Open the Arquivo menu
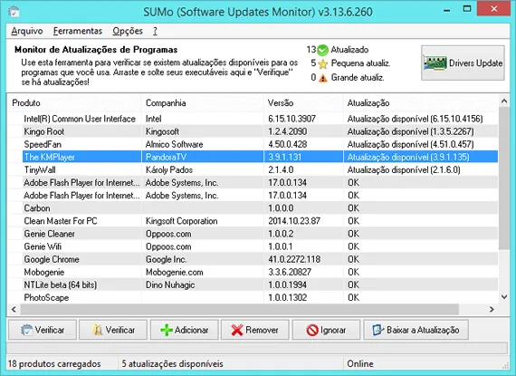The image size is (516, 376). coord(27,31)
